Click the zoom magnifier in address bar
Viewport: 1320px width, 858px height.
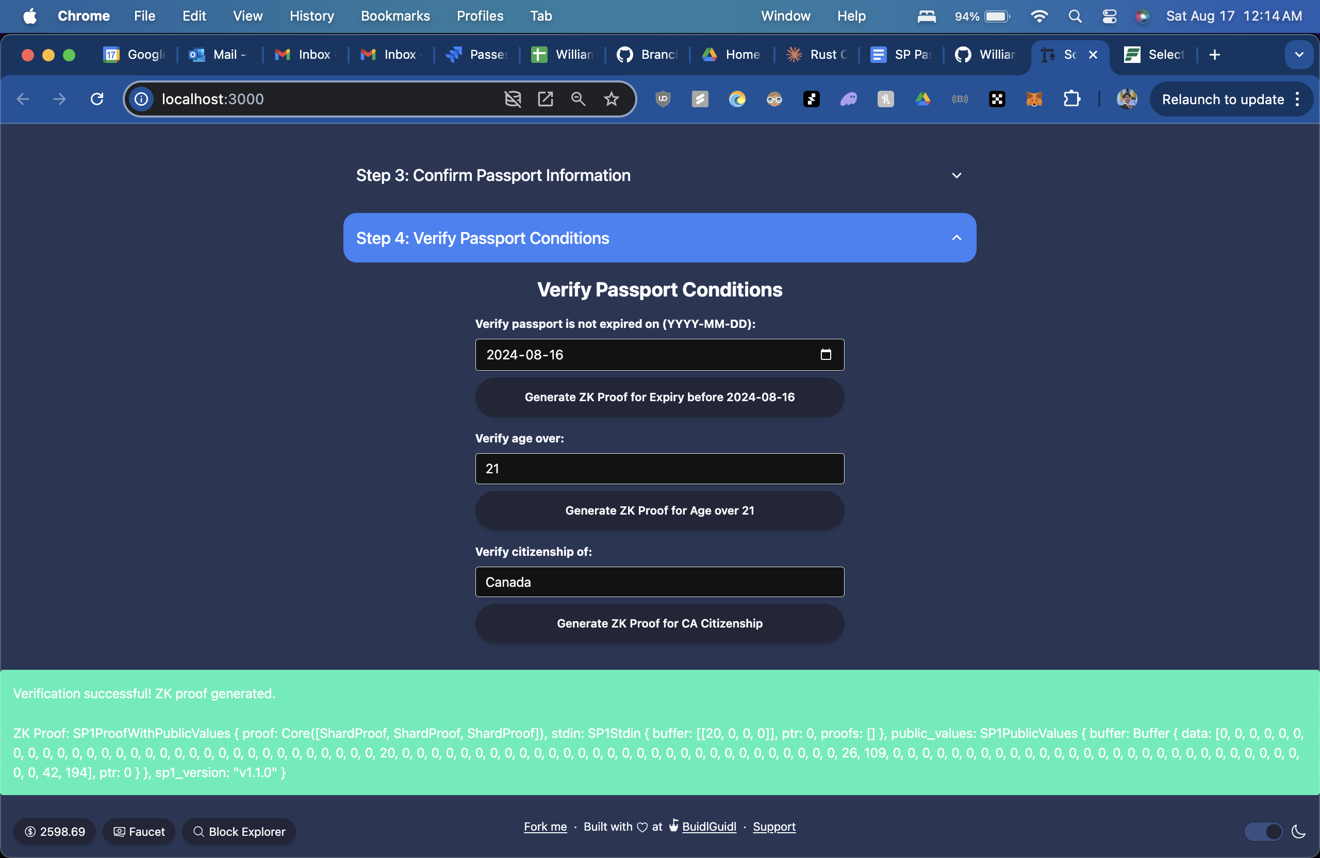click(578, 100)
